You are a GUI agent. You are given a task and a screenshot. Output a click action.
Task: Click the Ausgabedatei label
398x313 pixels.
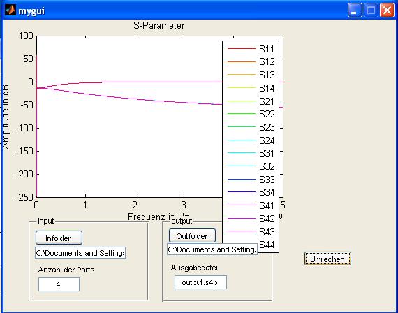(194, 268)
